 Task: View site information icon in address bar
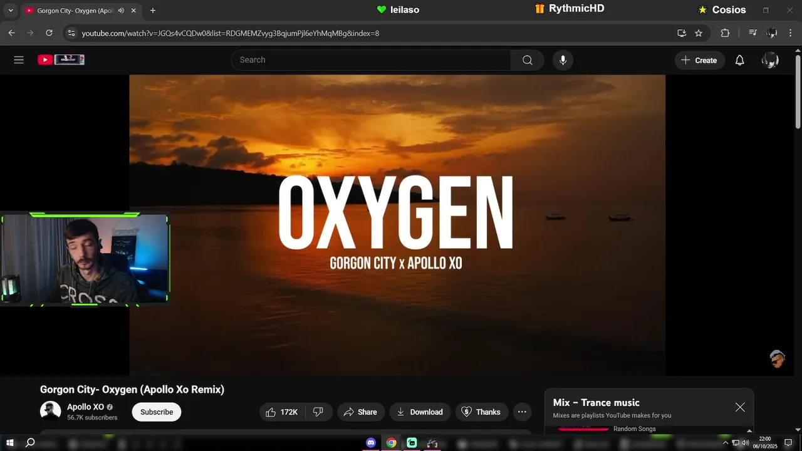[x=71, y=33]
